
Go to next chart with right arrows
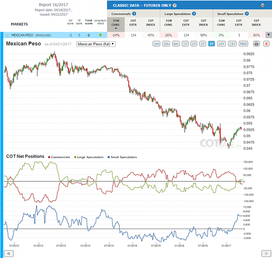pos(266,254)
